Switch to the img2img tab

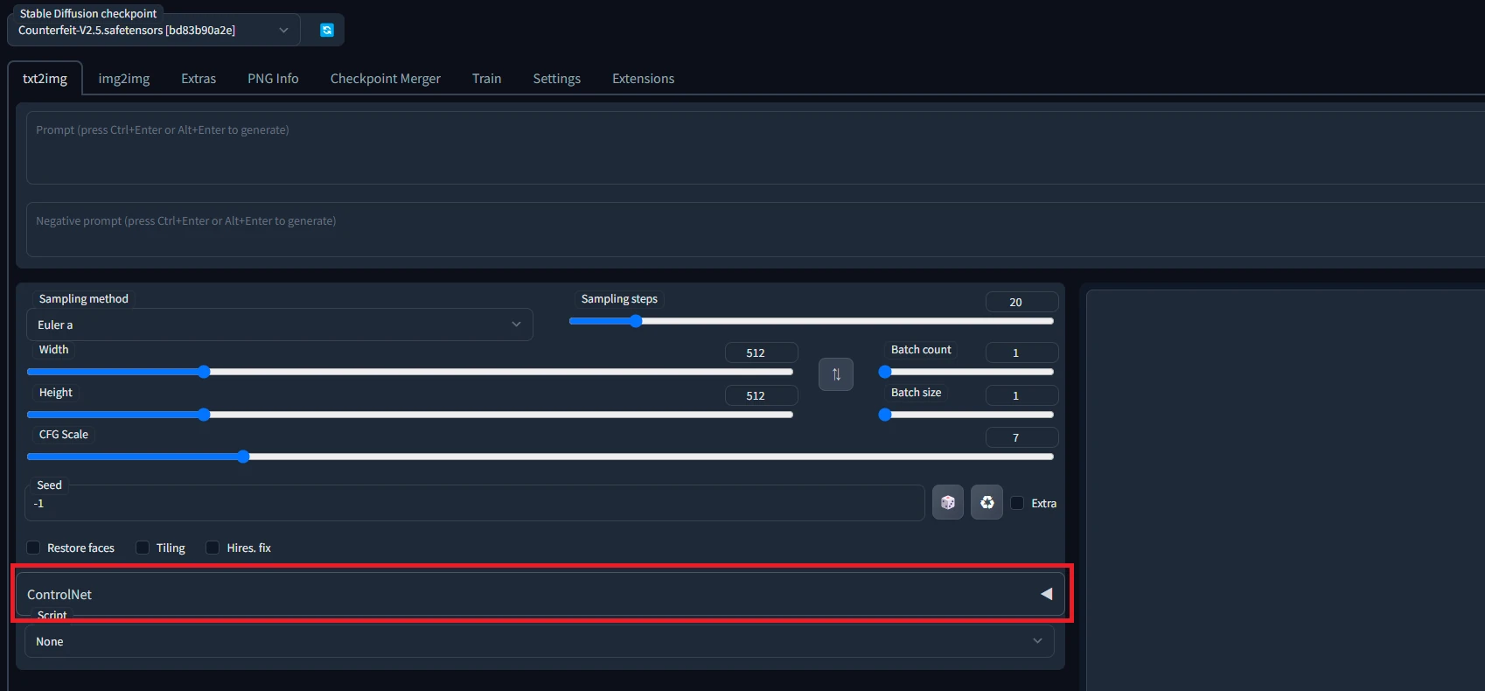(123, 79)
